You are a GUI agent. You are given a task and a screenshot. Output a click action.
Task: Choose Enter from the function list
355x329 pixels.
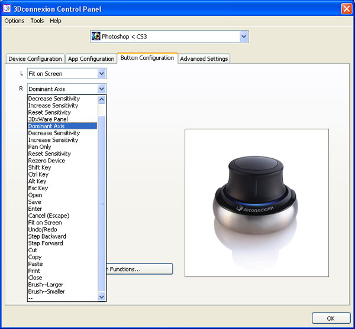pos(62,209)
